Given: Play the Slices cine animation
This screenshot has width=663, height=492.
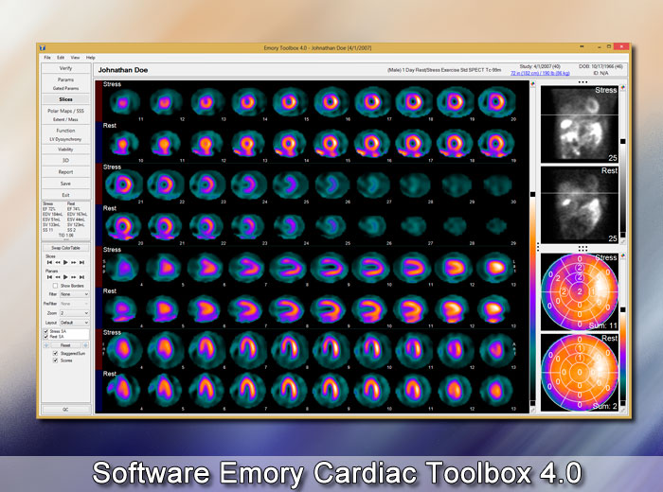Looking at the screenshot, I should click(x=66, y=262).
